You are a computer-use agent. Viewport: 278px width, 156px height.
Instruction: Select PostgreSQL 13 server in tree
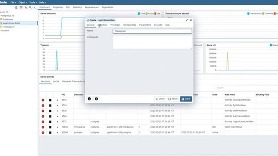pyautogui.click(x=7, y=16)
